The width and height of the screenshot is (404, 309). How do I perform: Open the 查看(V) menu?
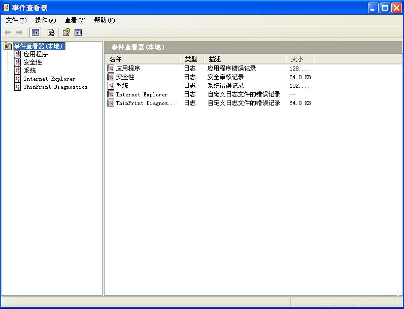(75, 20)
